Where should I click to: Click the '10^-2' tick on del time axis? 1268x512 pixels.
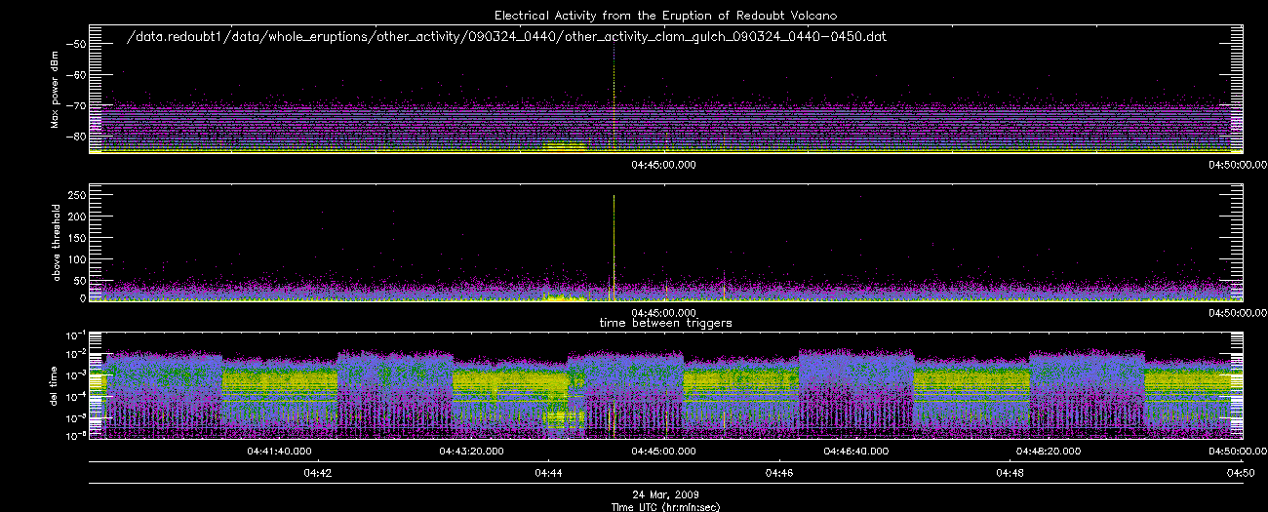coord(74,355)
